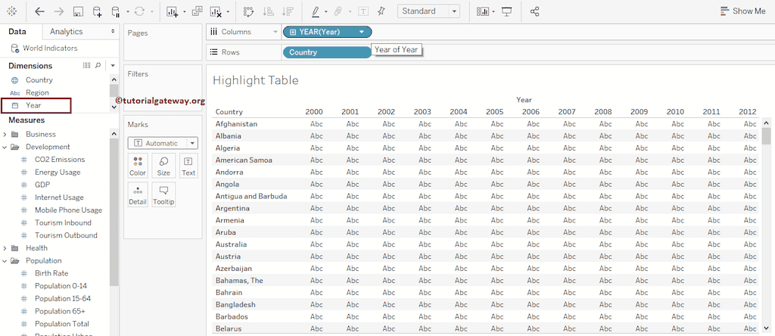Click the Swap rows and columns icon
775x336 pixels.
tap(248, 11)
